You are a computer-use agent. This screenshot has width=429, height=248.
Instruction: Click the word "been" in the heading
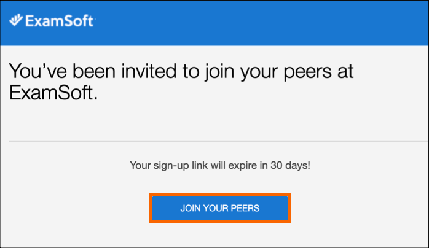[x=94, y=71]
